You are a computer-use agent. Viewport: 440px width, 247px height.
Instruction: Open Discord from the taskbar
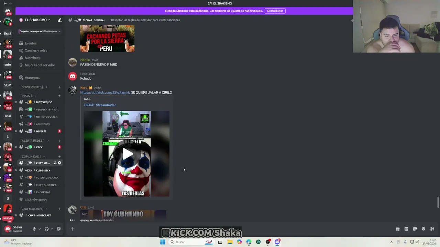click(x=277, y=242)
